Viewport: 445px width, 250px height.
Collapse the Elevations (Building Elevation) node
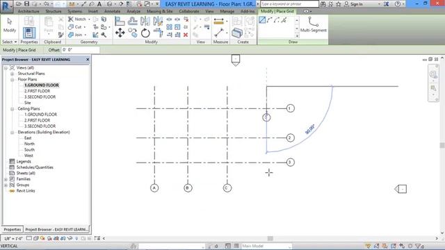click(13, 133)
